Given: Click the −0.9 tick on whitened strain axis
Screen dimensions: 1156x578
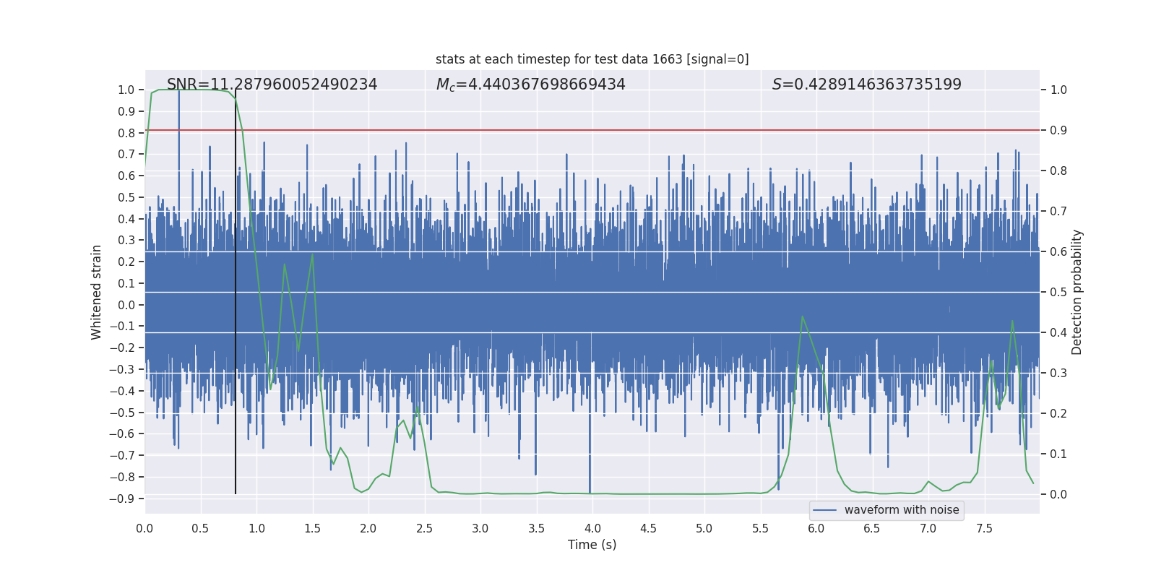Looking at the screenshot, I should (122, 499).
